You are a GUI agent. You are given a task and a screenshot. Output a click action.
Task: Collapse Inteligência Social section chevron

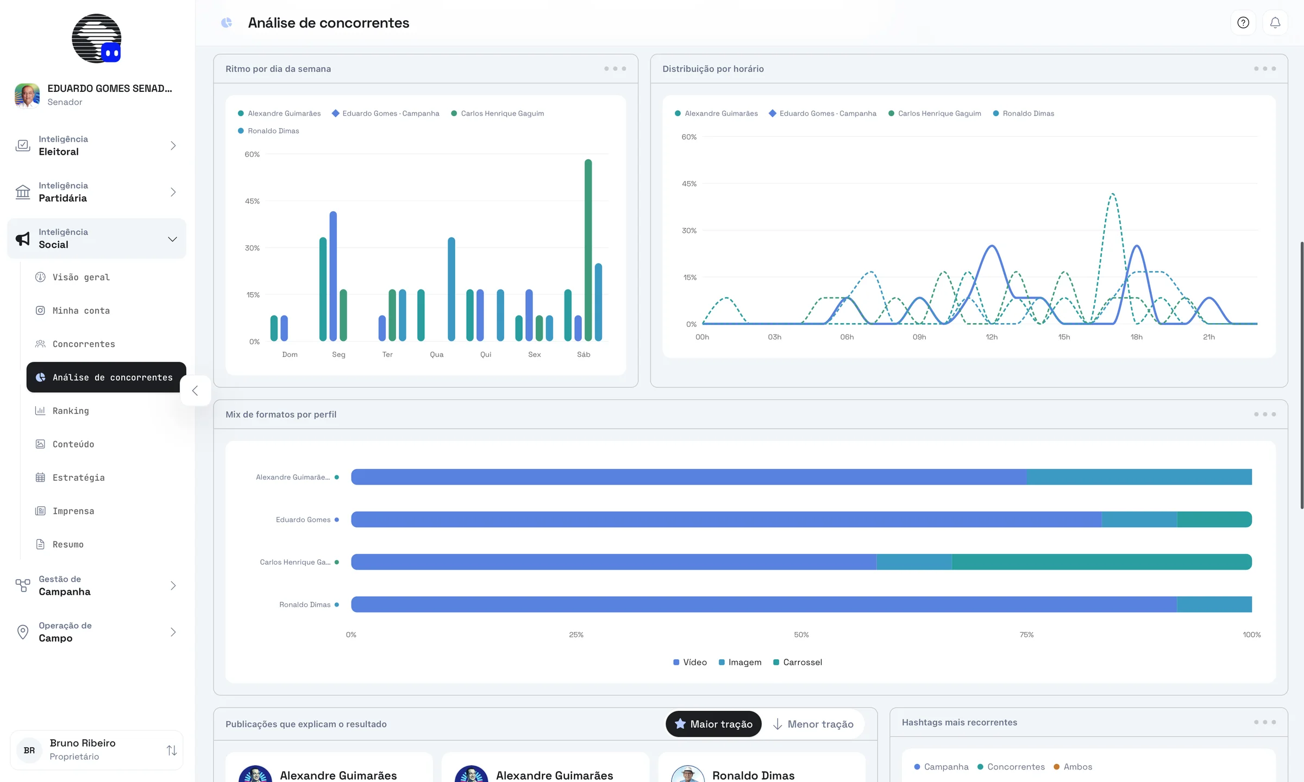[x=173, y=239]
